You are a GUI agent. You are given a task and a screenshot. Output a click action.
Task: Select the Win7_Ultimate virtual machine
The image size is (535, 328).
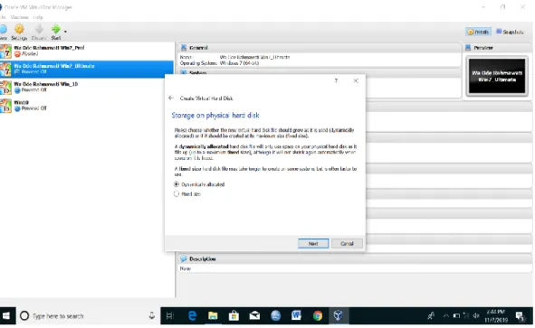pos(87,69)
